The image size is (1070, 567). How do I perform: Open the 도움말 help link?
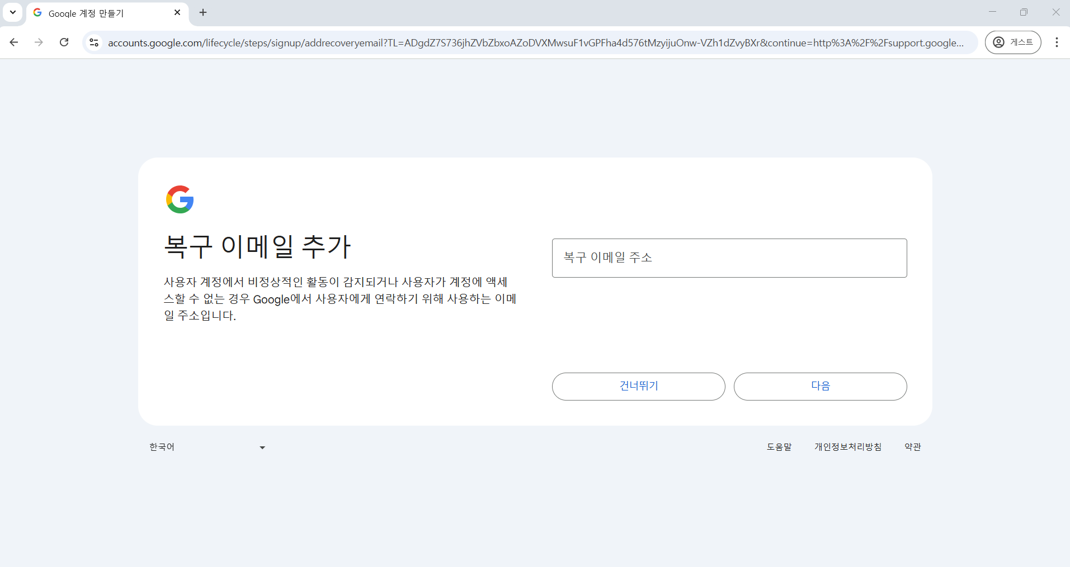click(x=779, y=447)
